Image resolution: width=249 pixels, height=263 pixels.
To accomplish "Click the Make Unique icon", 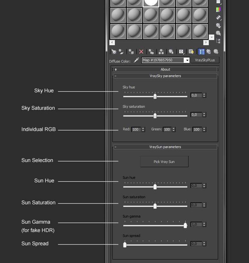I will pos(161,52).
